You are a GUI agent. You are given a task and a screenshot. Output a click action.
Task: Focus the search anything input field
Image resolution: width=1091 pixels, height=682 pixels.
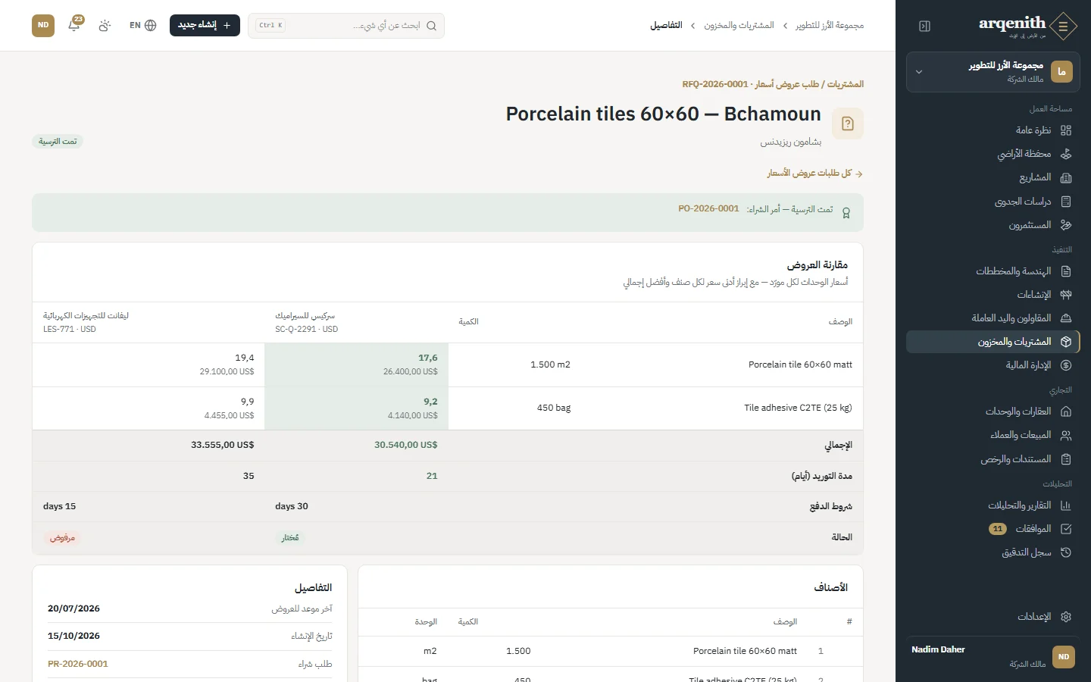pos(346,26)
